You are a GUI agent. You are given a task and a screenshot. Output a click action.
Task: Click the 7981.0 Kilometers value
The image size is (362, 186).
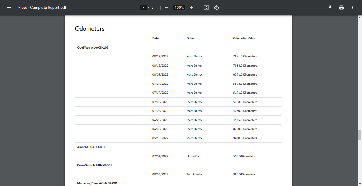click(x=245, y=56)
